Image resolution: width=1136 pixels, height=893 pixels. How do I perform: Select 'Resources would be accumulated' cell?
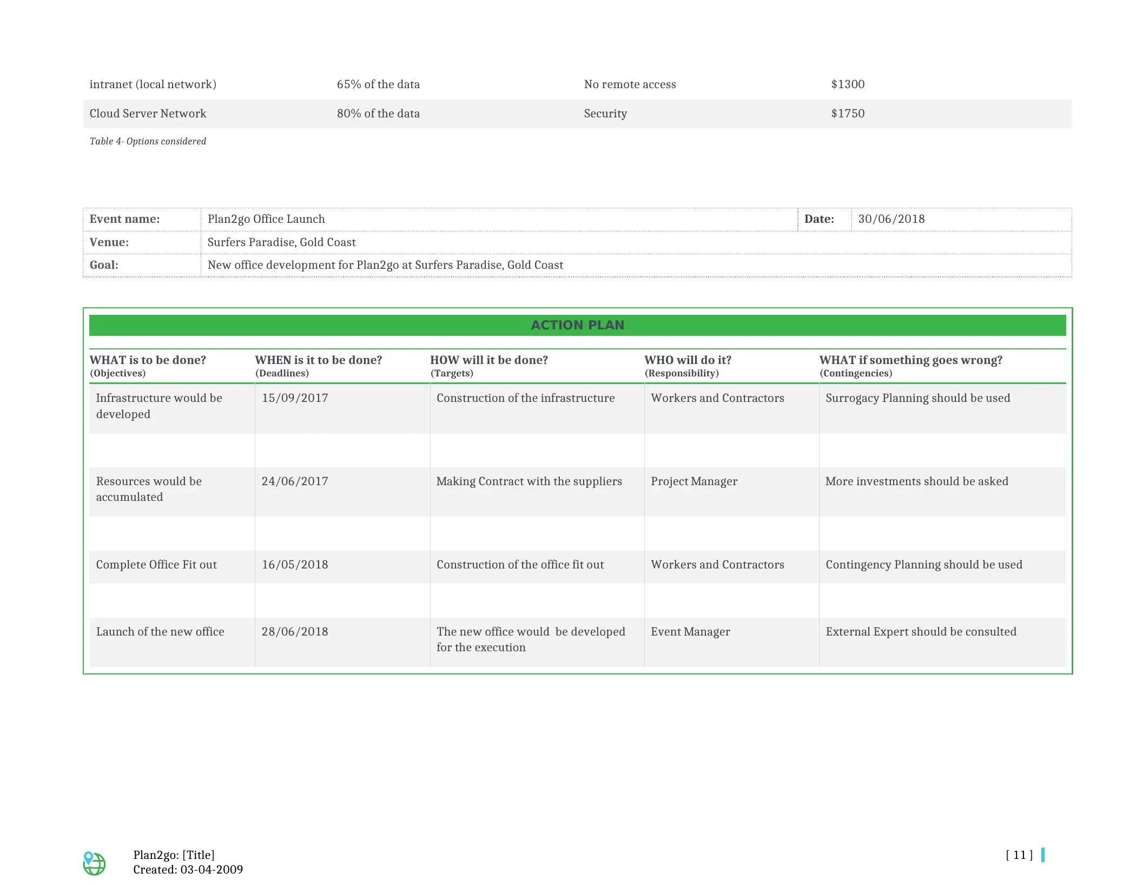[x=149, y=489]
